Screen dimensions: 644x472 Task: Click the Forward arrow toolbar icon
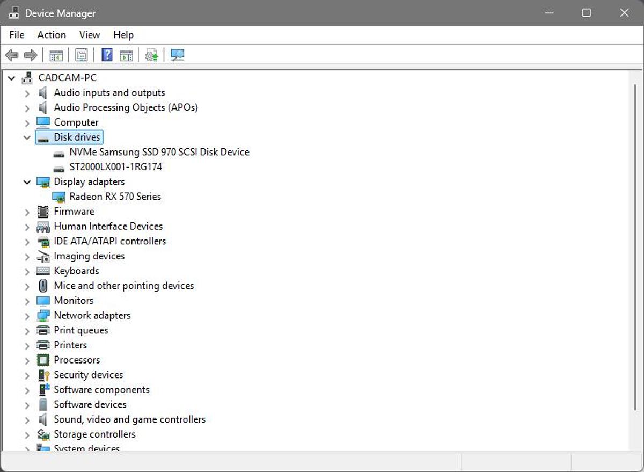[31, 55]
